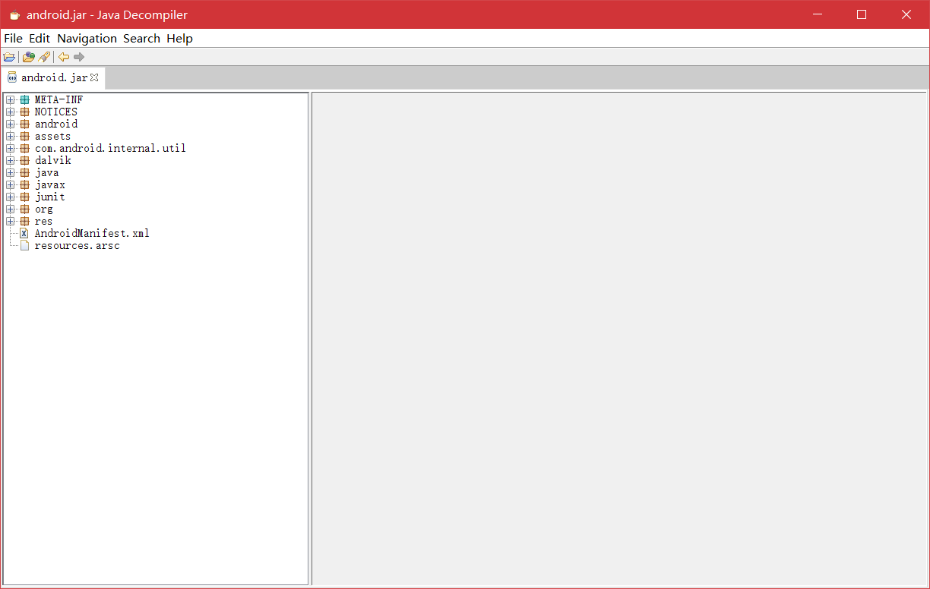Click the org package icon
The image size is (930, 589).
pyautogui.click(x=25, y=209)
